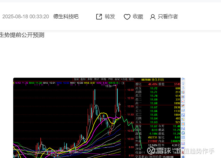The image size is (221, 158).
Task: Click the diamond icon after MA10
Action: [119, 83]
